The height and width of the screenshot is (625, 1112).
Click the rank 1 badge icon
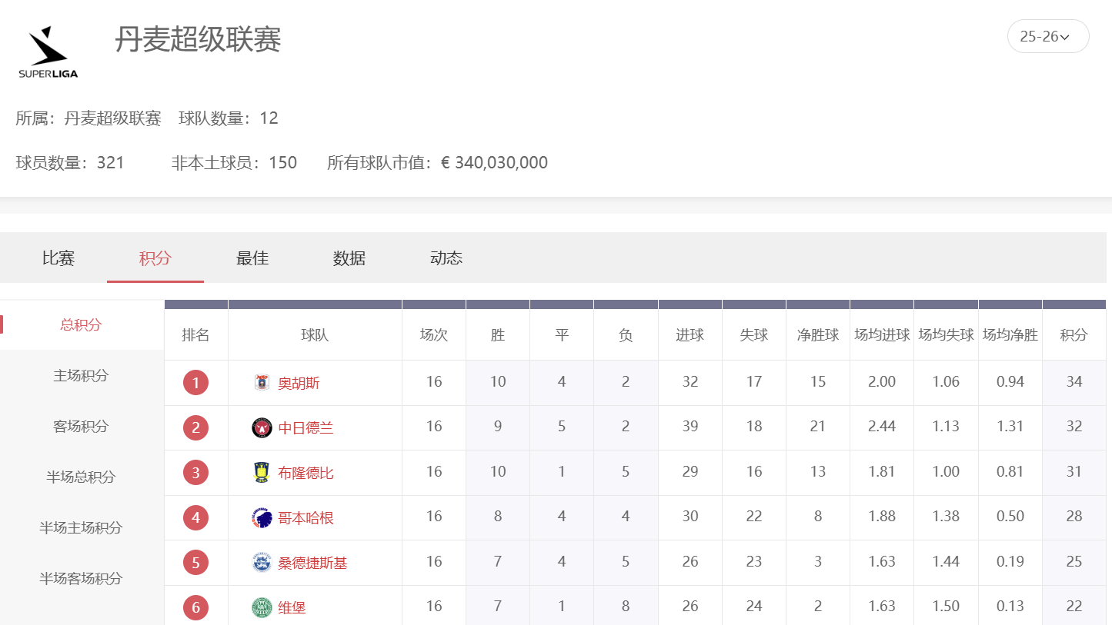coord(196,382)
